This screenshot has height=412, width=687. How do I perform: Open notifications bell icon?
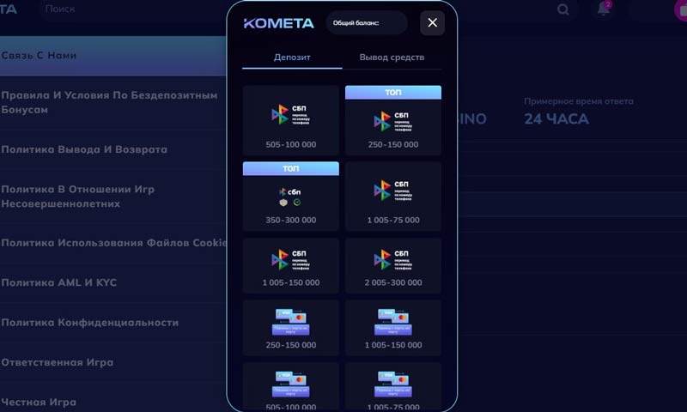(x=604, y=9)
